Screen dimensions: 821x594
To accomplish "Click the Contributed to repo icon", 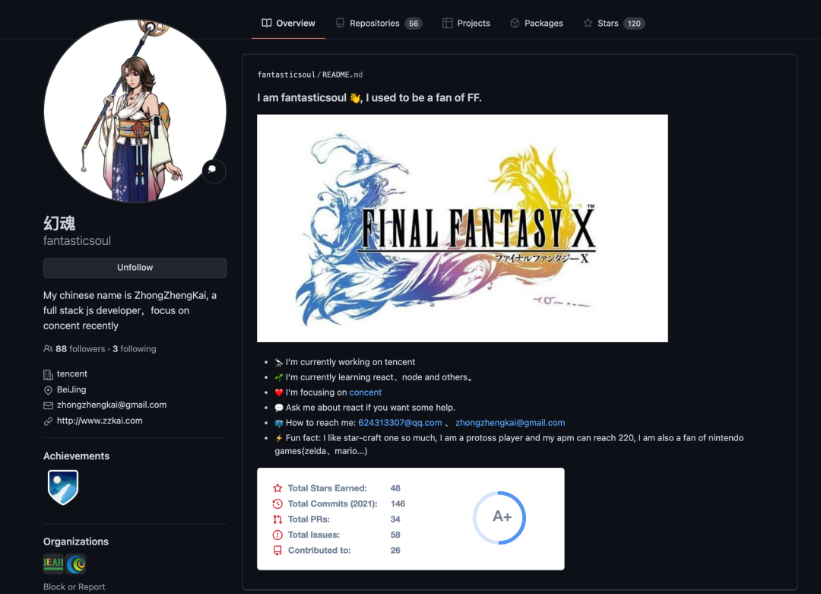I will click(x=277, y=551).
